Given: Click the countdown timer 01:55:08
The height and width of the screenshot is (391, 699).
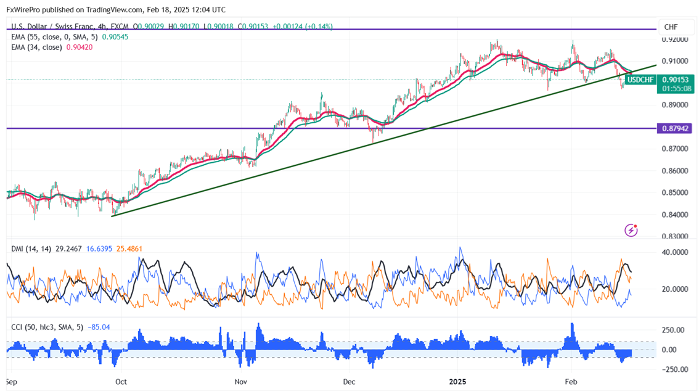Looking at the screenshot, I should [676, 89].
